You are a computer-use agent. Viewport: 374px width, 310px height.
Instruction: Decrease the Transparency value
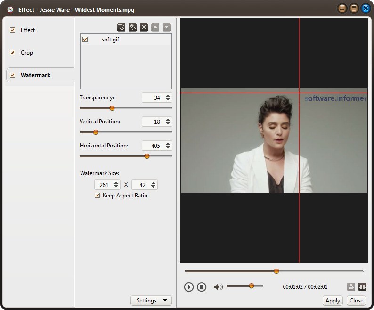tap(168, 99)
